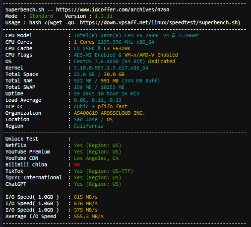Select TikTok result 'Yes (Region: US-TTP)'
This screenshot has width=251, height=227.
click(104, 171)
